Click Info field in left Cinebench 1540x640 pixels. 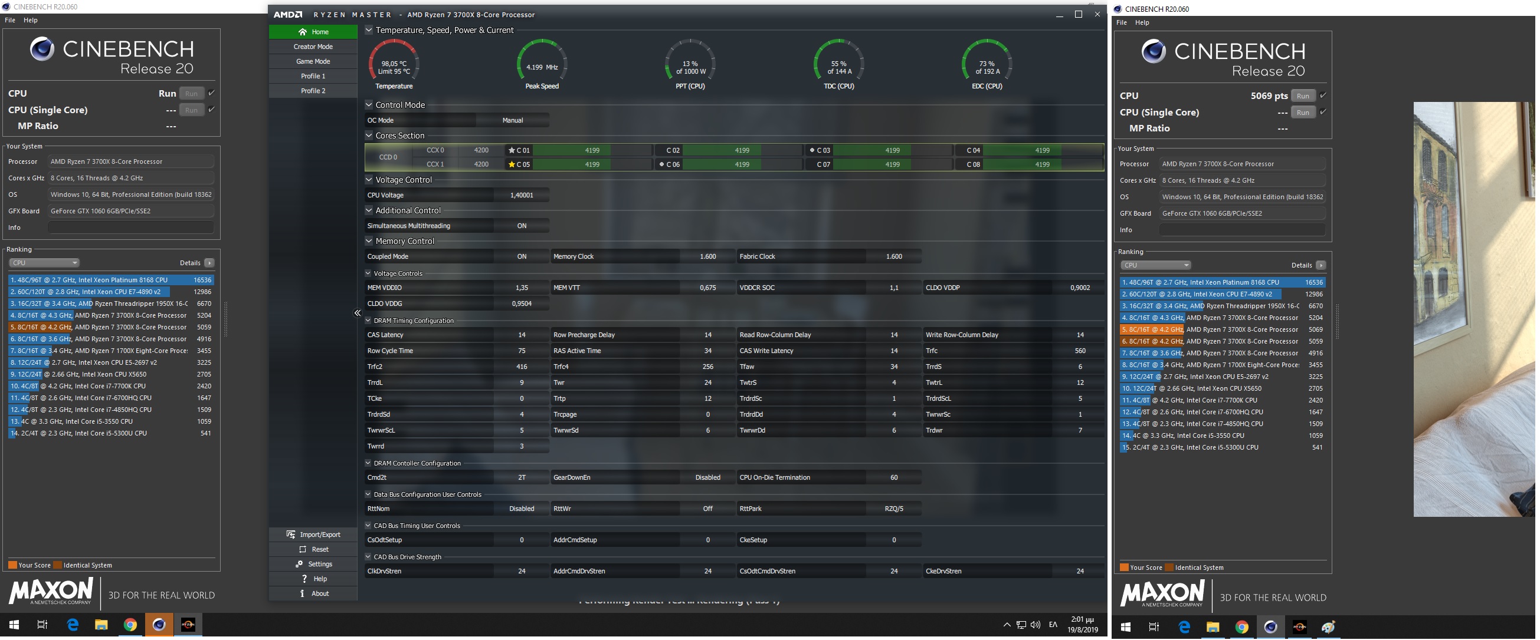(130, 227)
